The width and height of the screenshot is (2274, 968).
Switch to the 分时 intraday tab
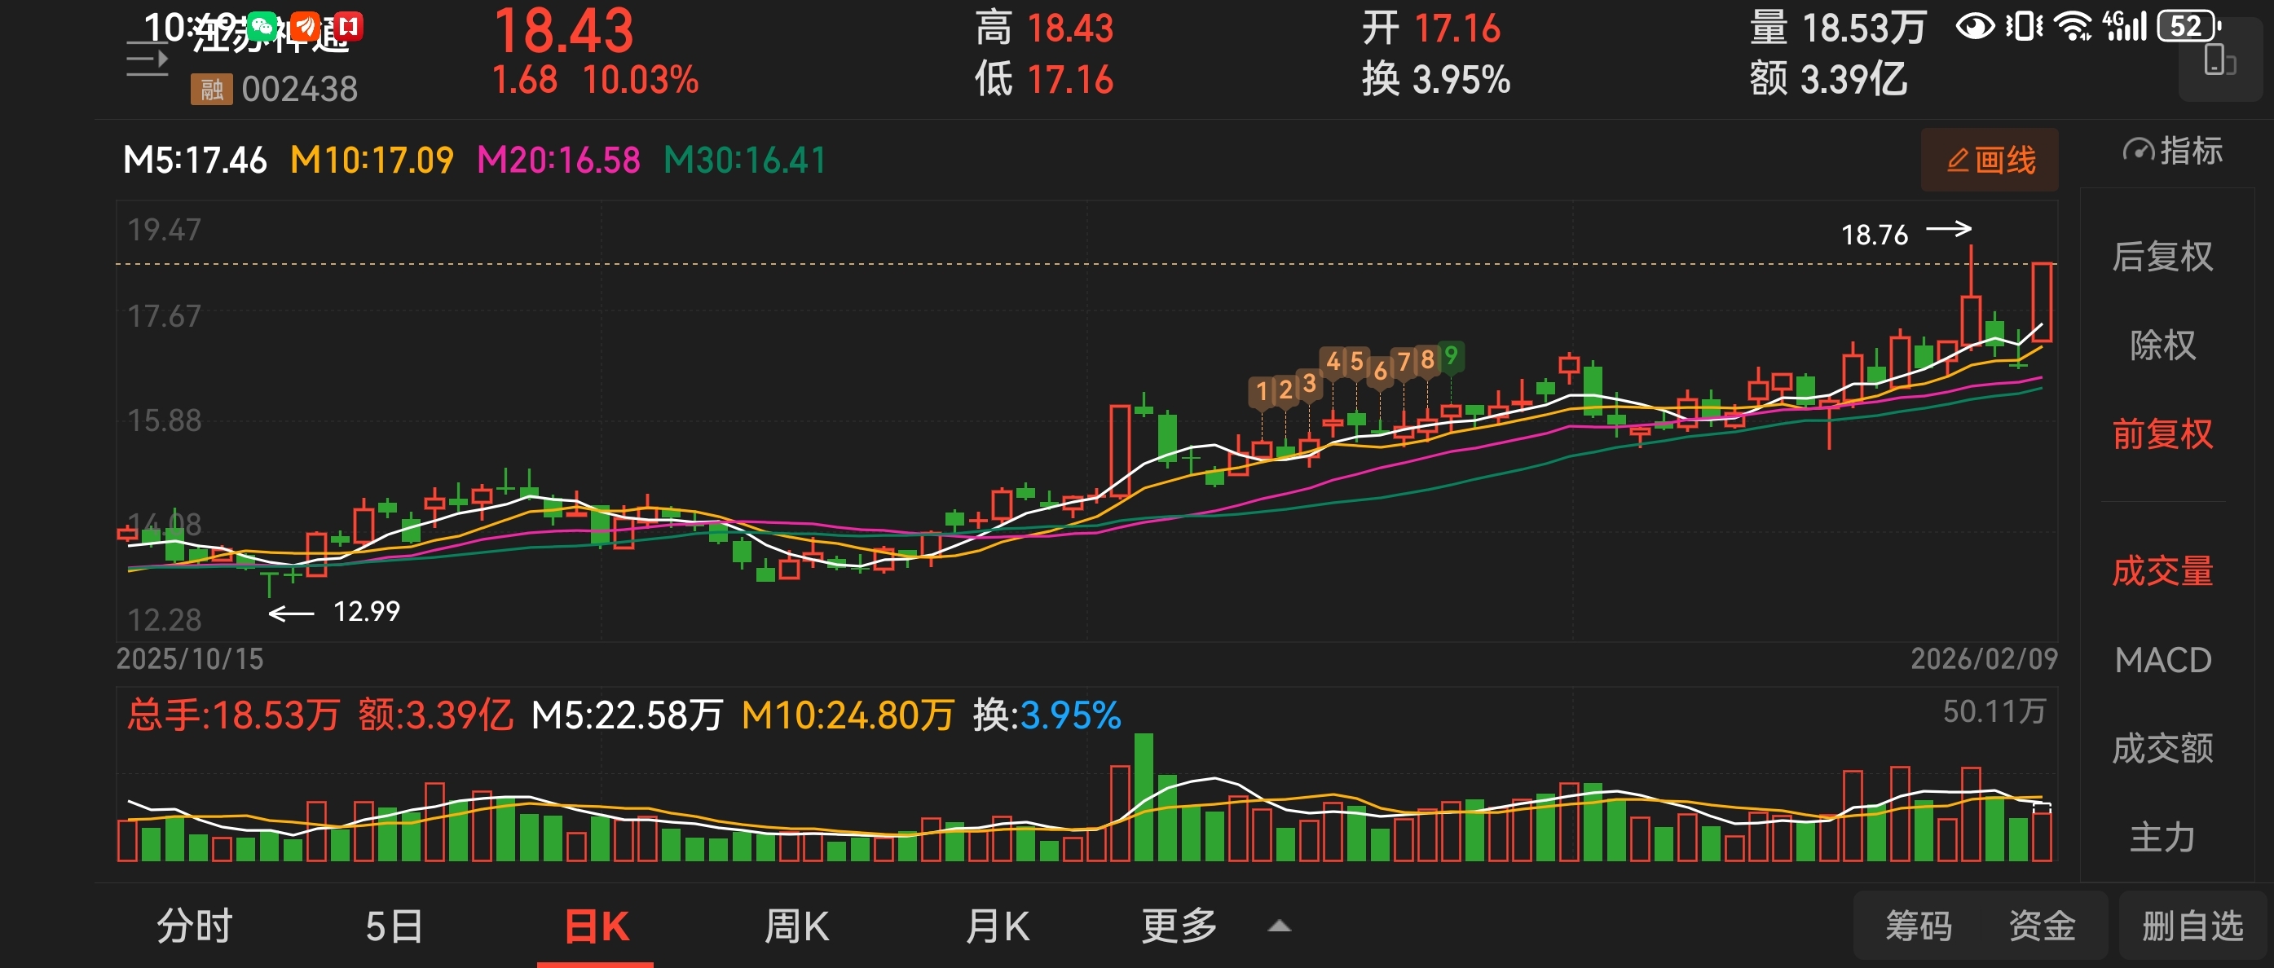(x=194, y=926)
